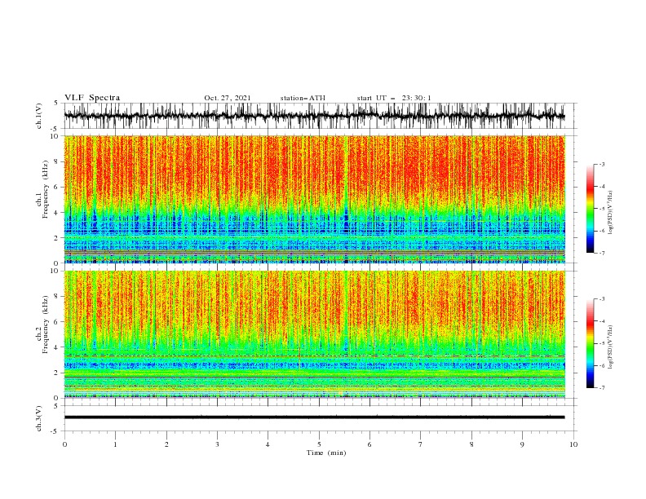Click the time axis tick label "4"
646x499 pixels.
[x=268, y=444]
